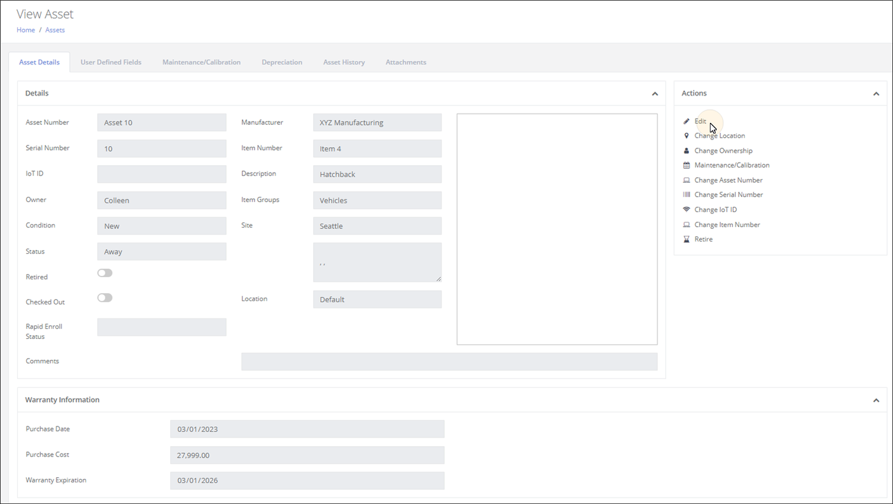Click the Change Ownership action text
Viewport: 893px width, 504px height.
coord(723,151)
